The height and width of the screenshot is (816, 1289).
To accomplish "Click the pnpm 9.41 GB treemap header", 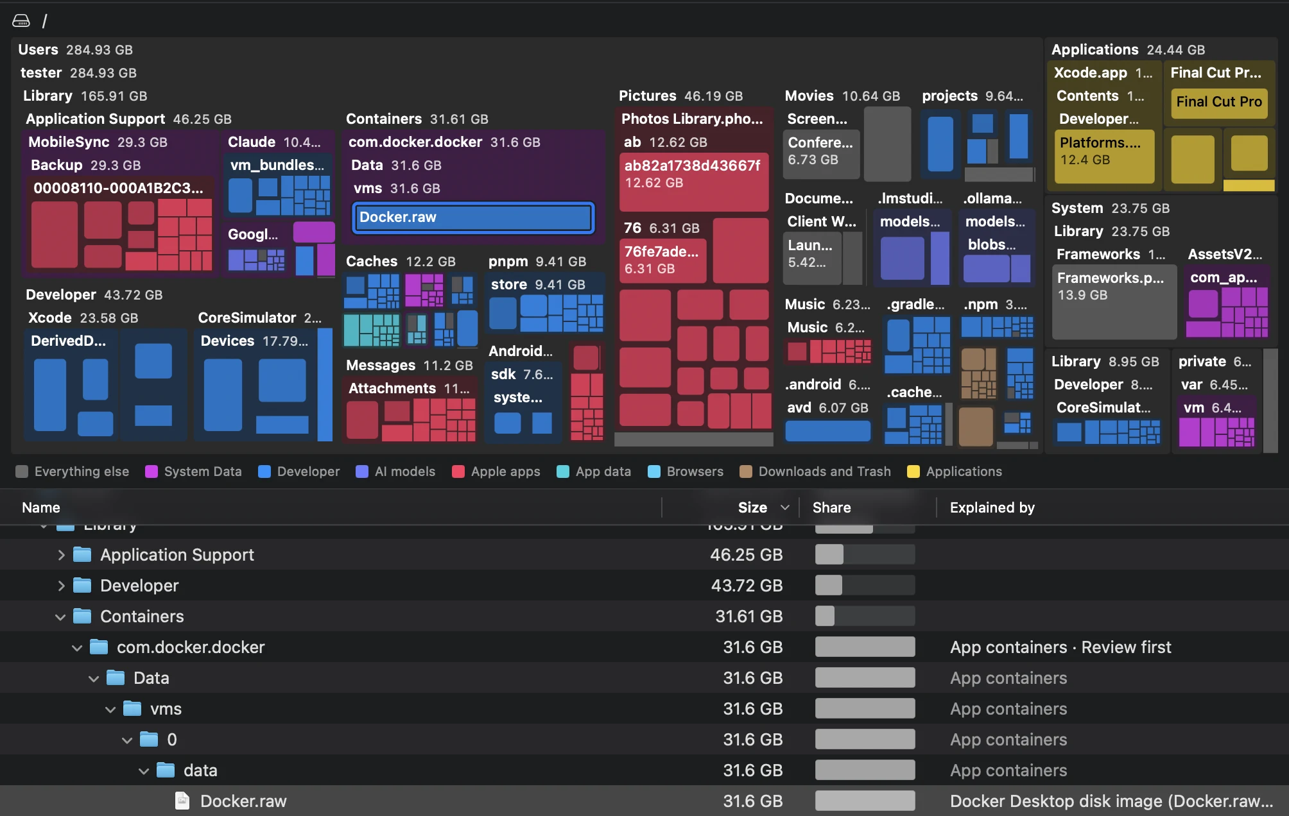I will [537, 261].
